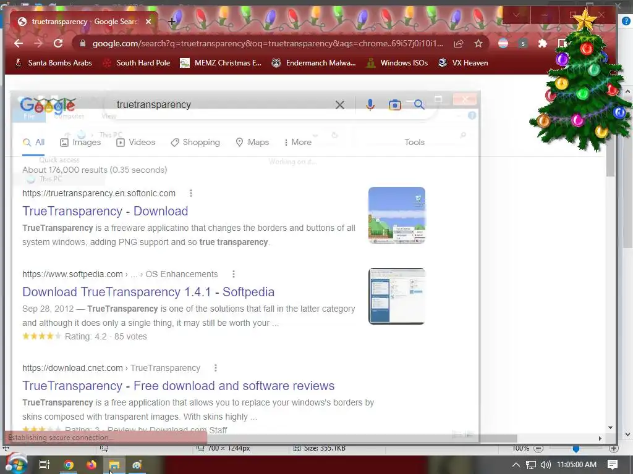Zoom in in Paint with plus button
633x474 pixels.
click(614, 448)
